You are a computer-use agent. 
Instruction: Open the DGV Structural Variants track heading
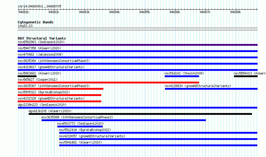(x=42, y=38)
